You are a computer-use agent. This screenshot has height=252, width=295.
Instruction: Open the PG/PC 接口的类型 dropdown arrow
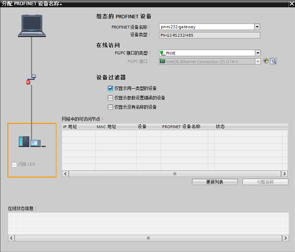[258, 53]
